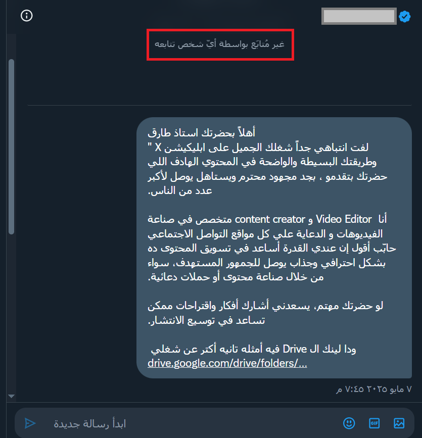Click the blue verified badge
Image resolution: width=422 pixels, height=438 pixels.
tap(404, 17)
